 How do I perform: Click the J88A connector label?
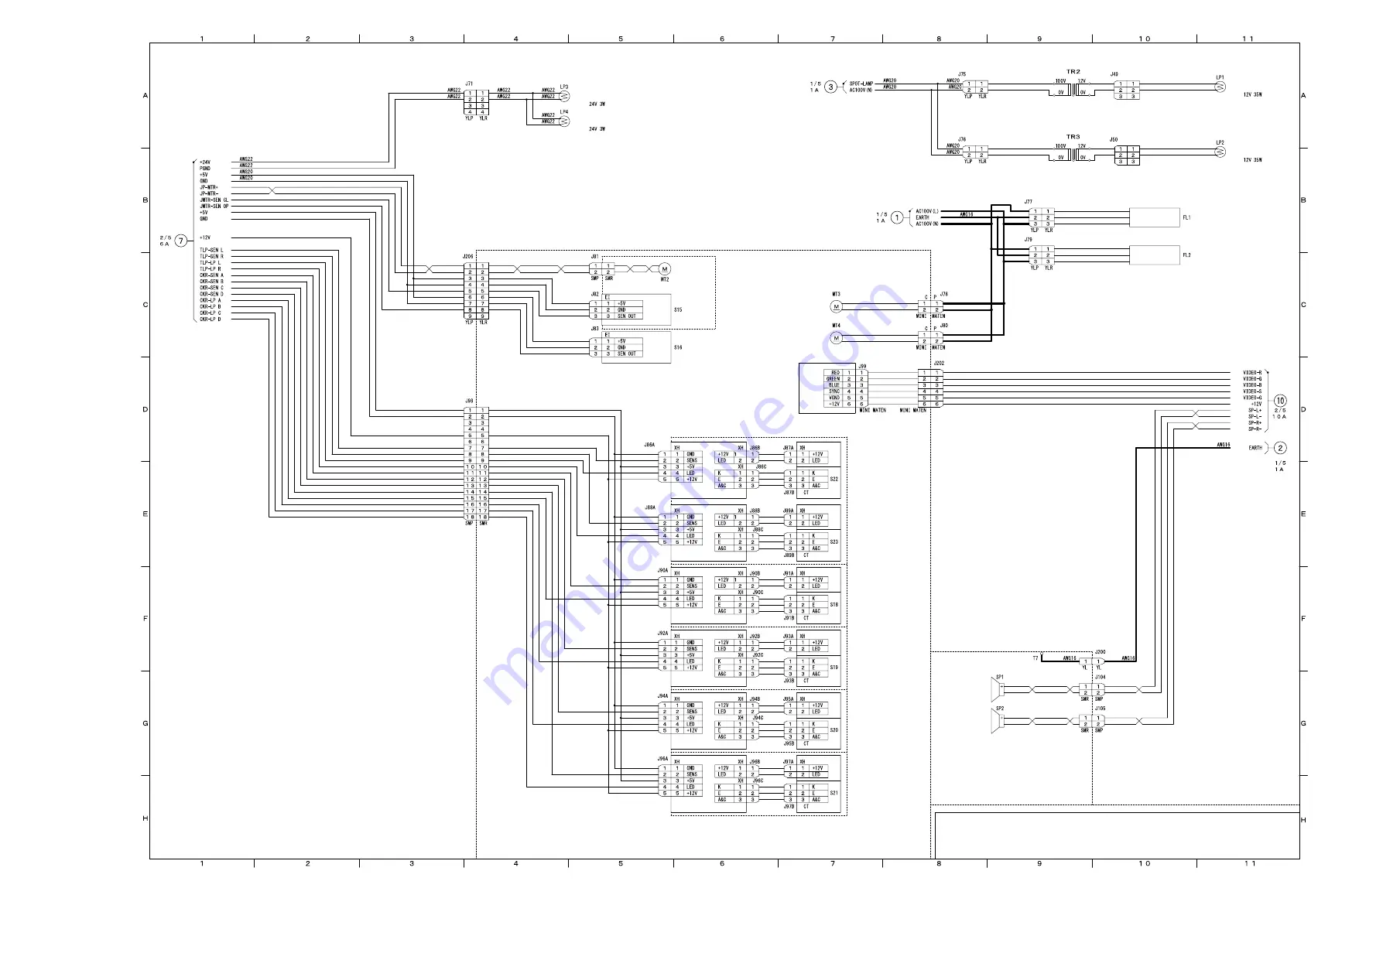[650, 507]
